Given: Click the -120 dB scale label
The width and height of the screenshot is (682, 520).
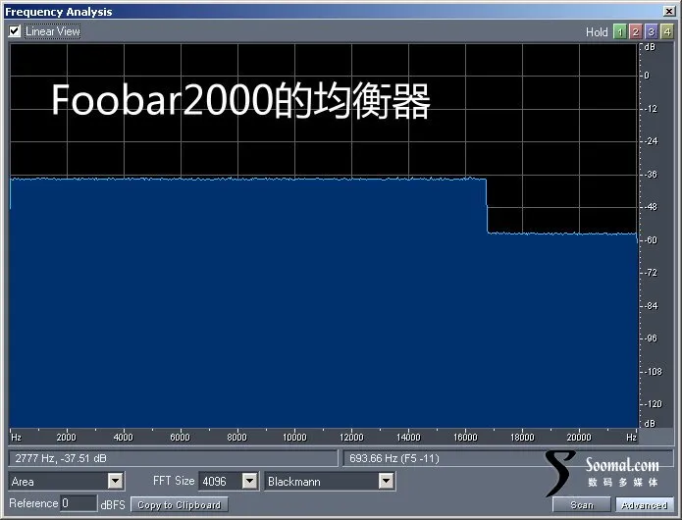Looking at the screenshot, I should [x=652, y=404].
